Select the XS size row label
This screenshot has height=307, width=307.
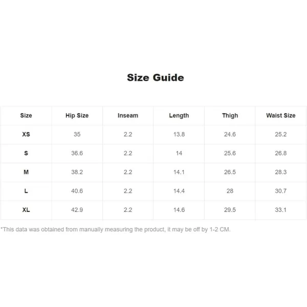26,134
